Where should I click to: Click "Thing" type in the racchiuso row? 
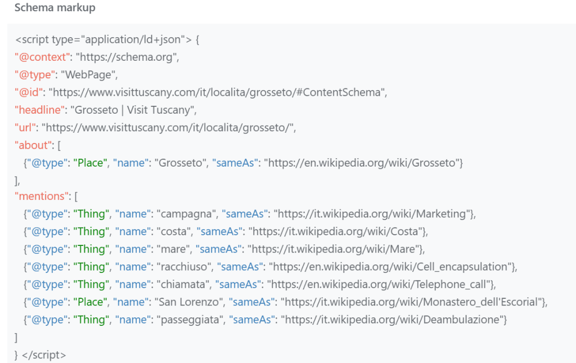[x=91, y=266]
